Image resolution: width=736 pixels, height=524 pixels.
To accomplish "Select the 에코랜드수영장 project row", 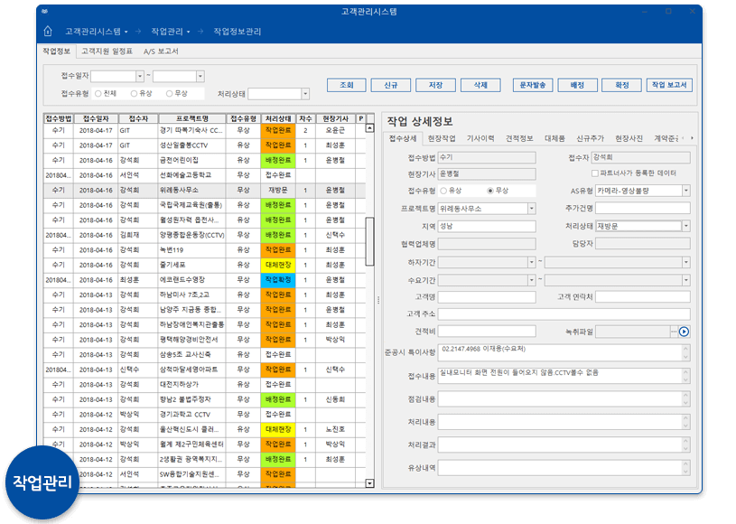I will pyautogui.click(x=205, y=280).
